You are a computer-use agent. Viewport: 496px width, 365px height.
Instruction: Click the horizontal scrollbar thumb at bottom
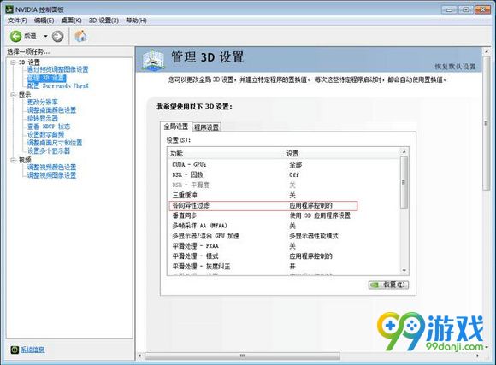242,356
